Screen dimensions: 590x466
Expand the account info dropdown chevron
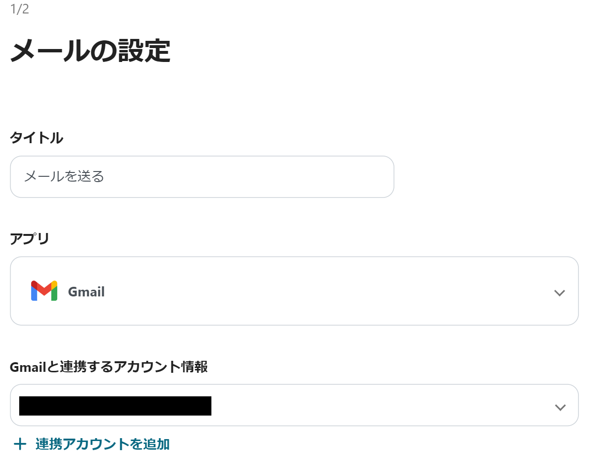coord(560,407)
